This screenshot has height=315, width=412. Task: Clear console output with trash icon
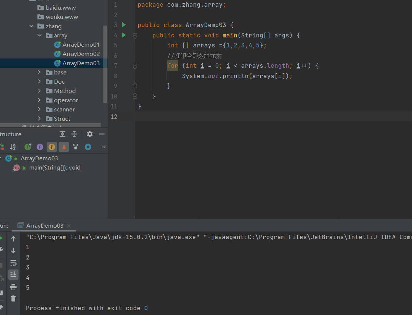tap(13, 299)
